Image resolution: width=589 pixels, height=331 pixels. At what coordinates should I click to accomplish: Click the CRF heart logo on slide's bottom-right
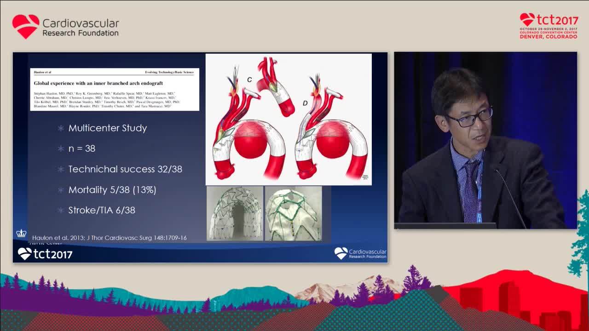click(x=341, y=253)
